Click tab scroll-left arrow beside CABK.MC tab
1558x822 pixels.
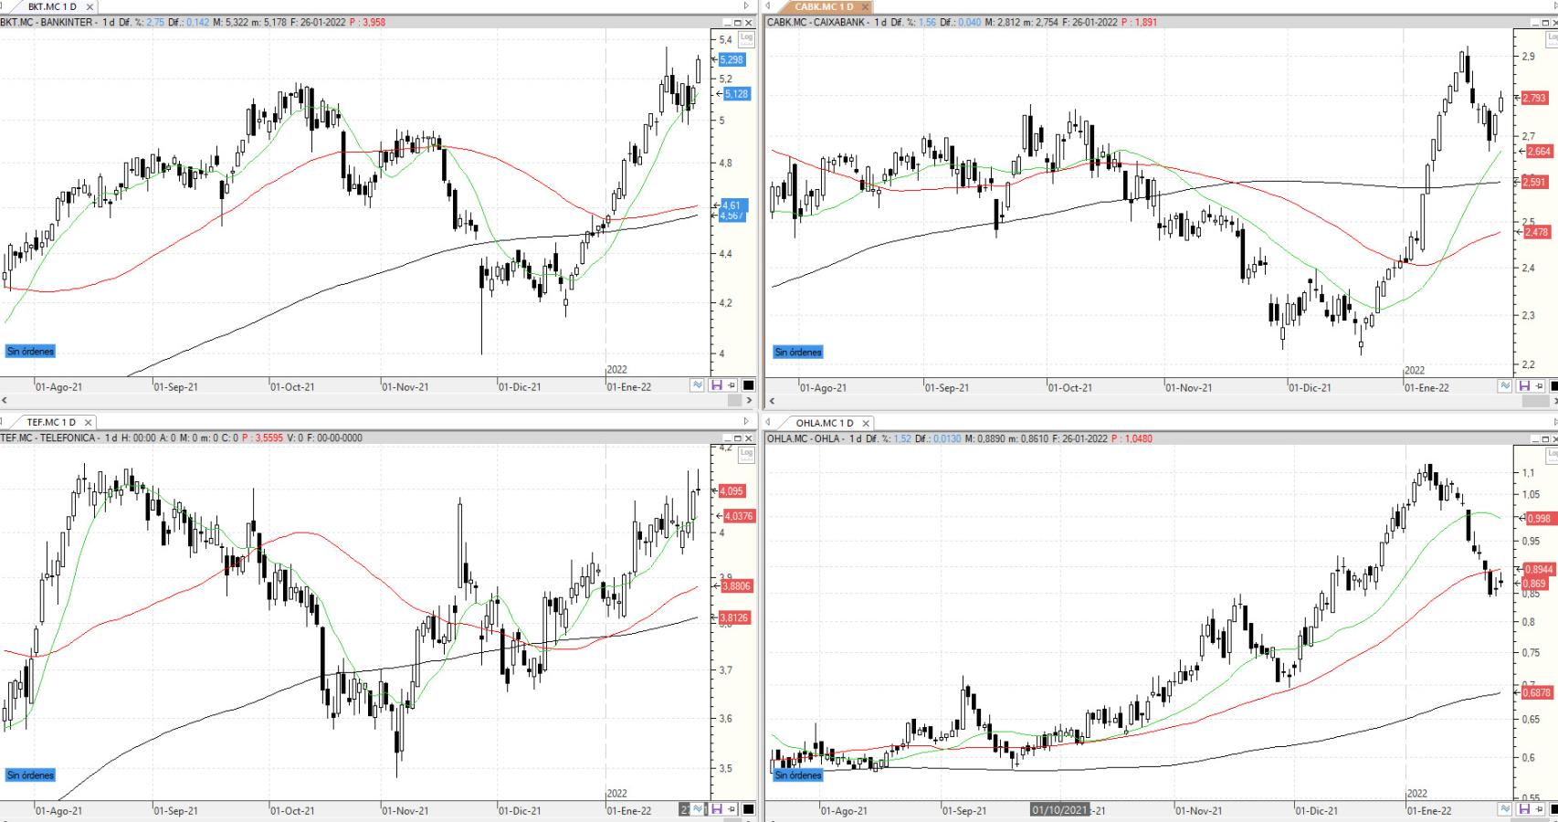pyautogui.click(x=768, y=6)
